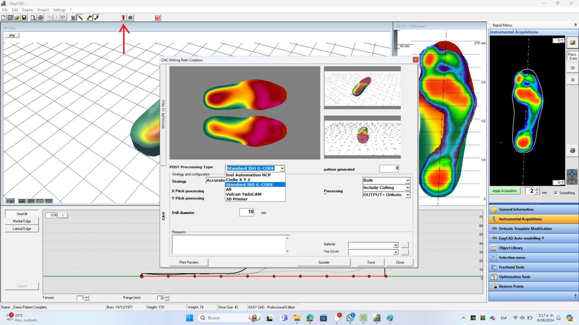Click the open folder icon in the Rapid Menu
579x325 pixels.
click(x=573, y=42)
